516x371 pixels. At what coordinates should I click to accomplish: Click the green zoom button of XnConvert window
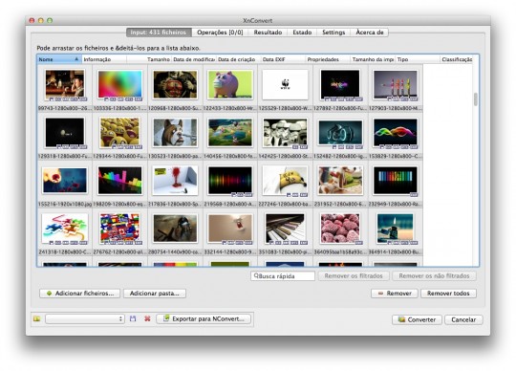(50, 20)
